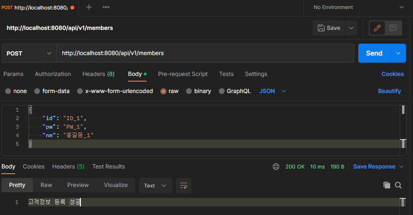Open the JSON format dropdown

tap(273, 91)
